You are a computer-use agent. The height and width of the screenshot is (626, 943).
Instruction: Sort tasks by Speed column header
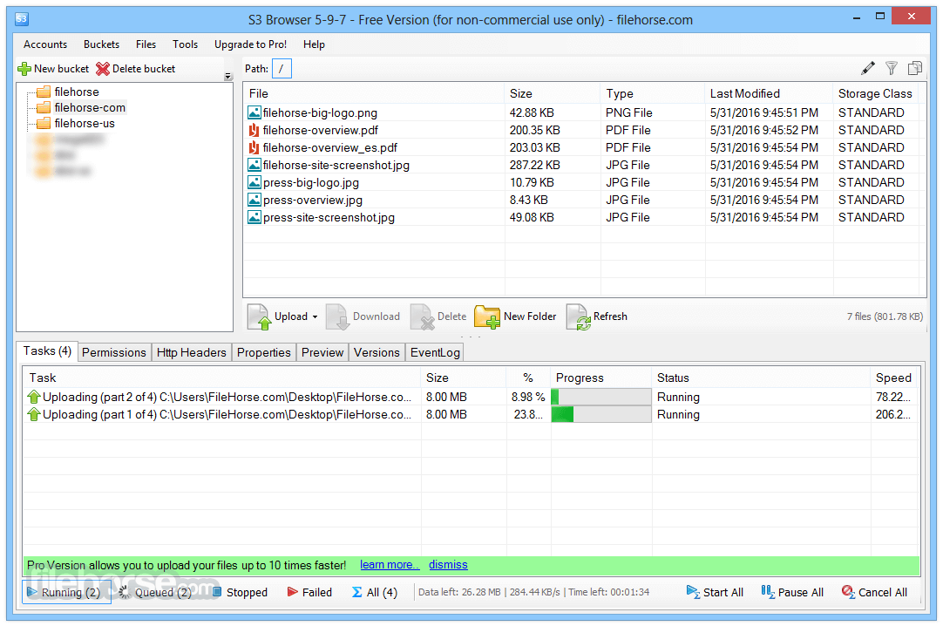point(894,378)
